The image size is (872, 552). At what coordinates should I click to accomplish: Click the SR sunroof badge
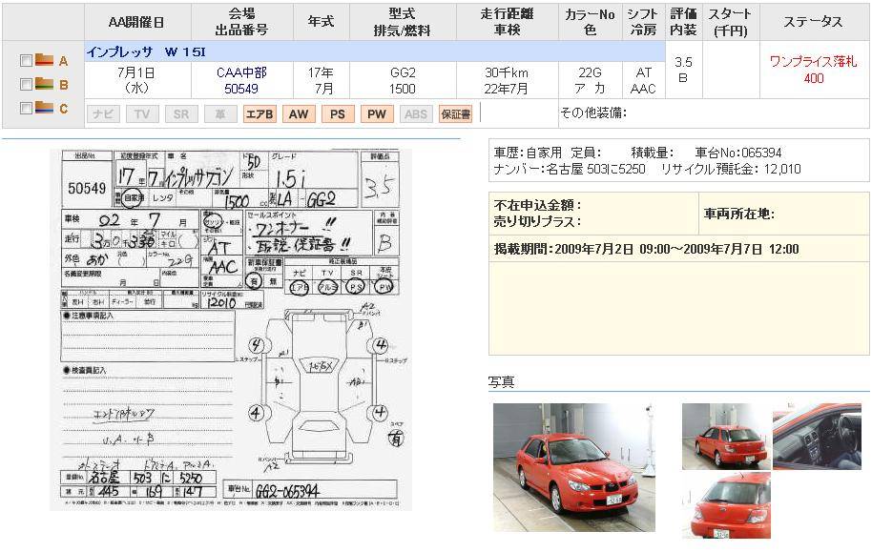180,114
